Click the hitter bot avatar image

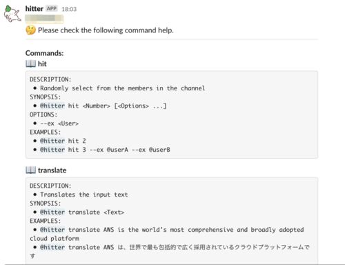12,14
